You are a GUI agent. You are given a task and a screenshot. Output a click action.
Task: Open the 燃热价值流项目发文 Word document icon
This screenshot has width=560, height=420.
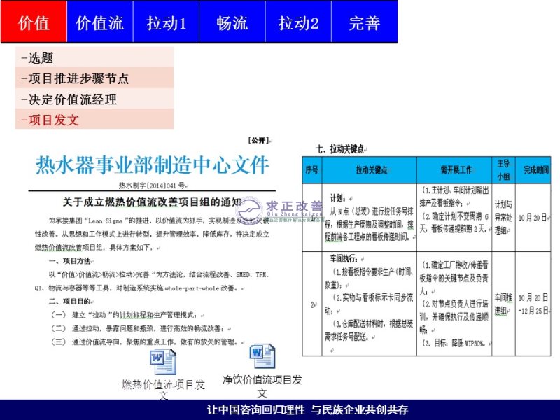162,362
